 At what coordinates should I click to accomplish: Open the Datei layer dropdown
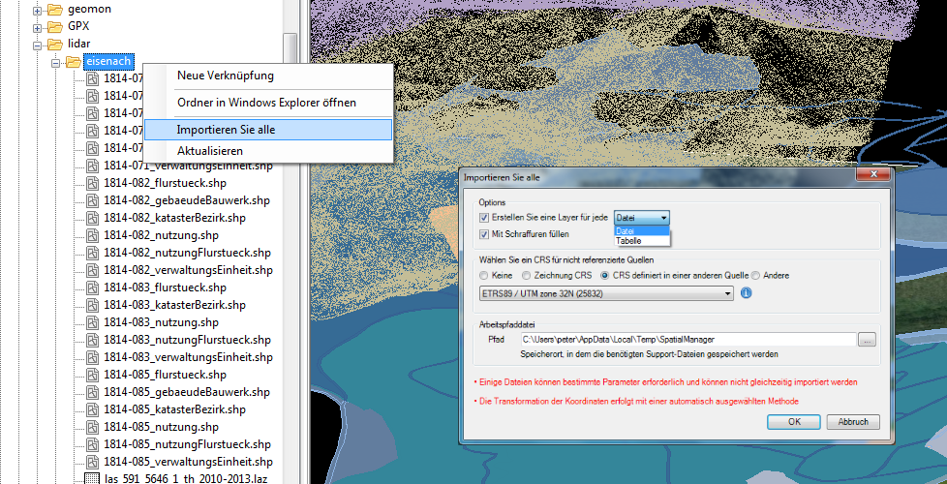coord(642,218)
